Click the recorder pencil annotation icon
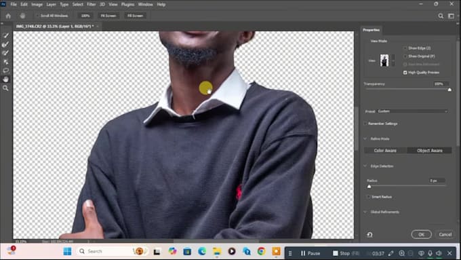 coord(390,253)
